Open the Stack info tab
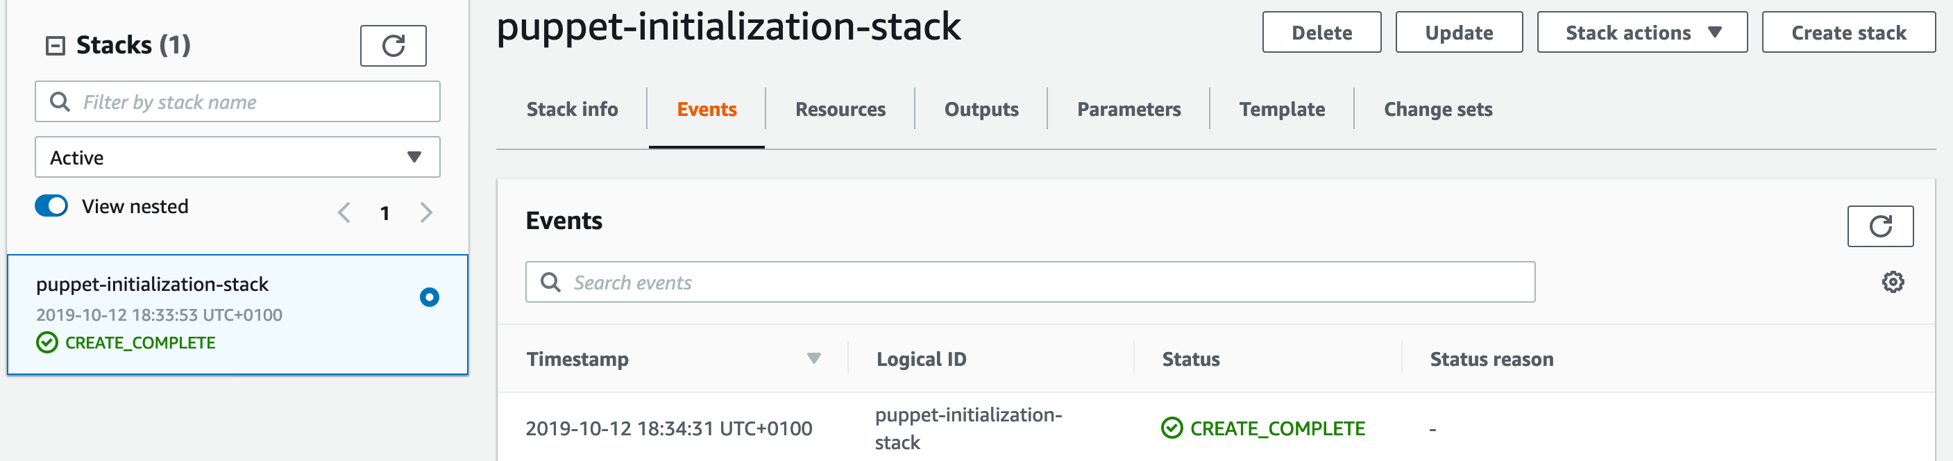Screen dimensions: 1953x461 click(x=573, y=110)
